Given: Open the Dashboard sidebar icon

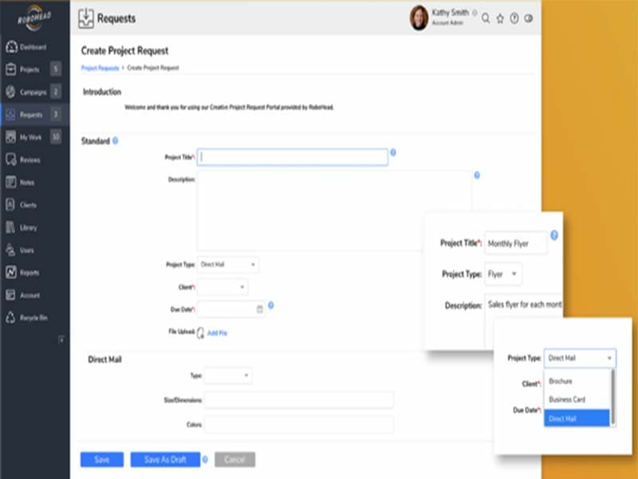Looking at the screenshot, I should [11, 47].
